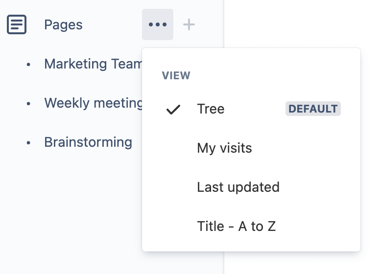Select the Tree view option
This screenshot has height=274, width=381.
pyautogui.click(x=211, y=109)
